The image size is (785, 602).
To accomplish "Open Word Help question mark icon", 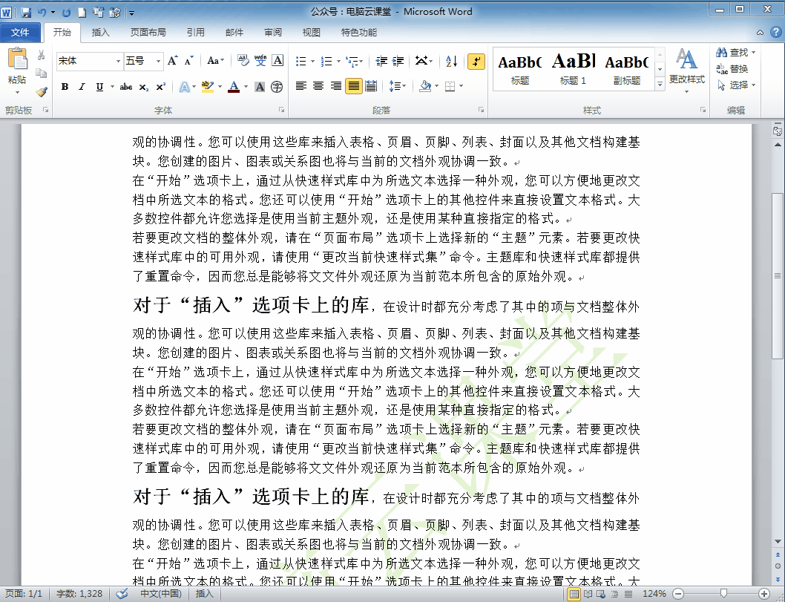I will pyautogui.click(x=775, y=32).
